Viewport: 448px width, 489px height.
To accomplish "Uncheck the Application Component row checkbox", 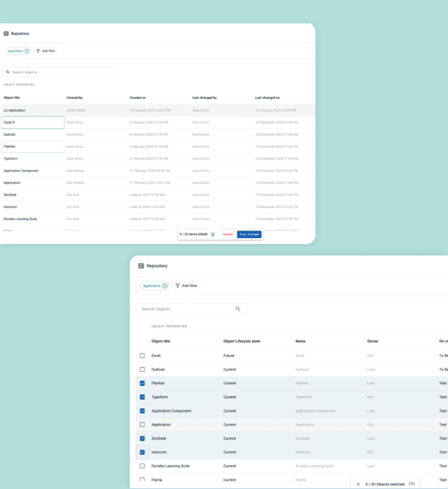I will [x=142, y=411].
